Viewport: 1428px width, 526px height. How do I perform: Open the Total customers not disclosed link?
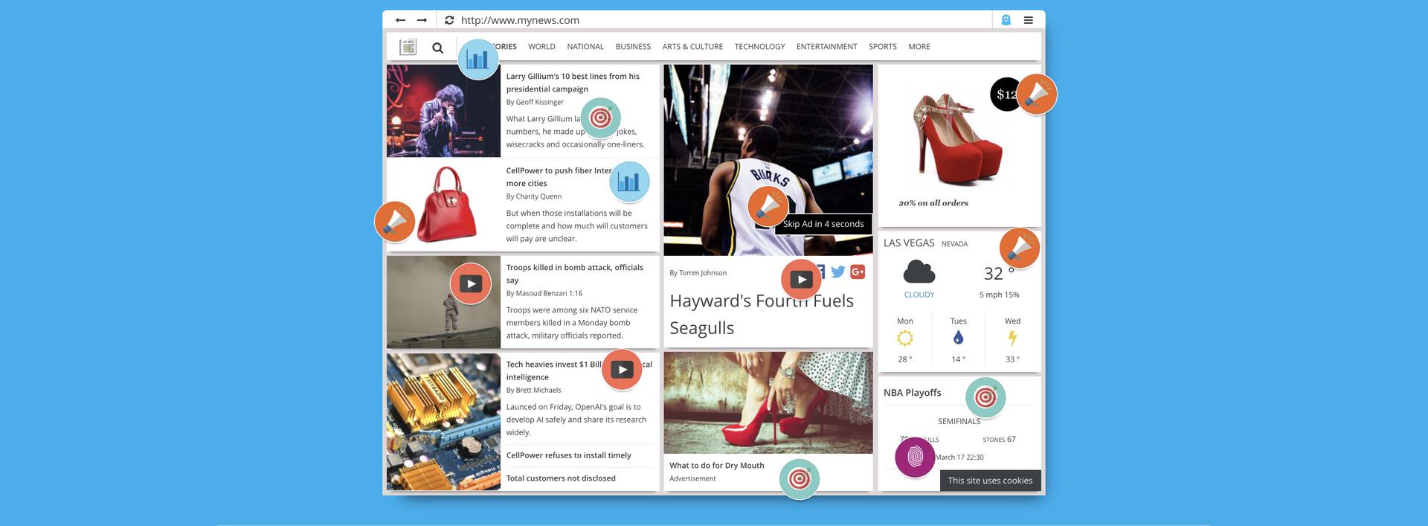pyautogui.click(x=561, y=478)
